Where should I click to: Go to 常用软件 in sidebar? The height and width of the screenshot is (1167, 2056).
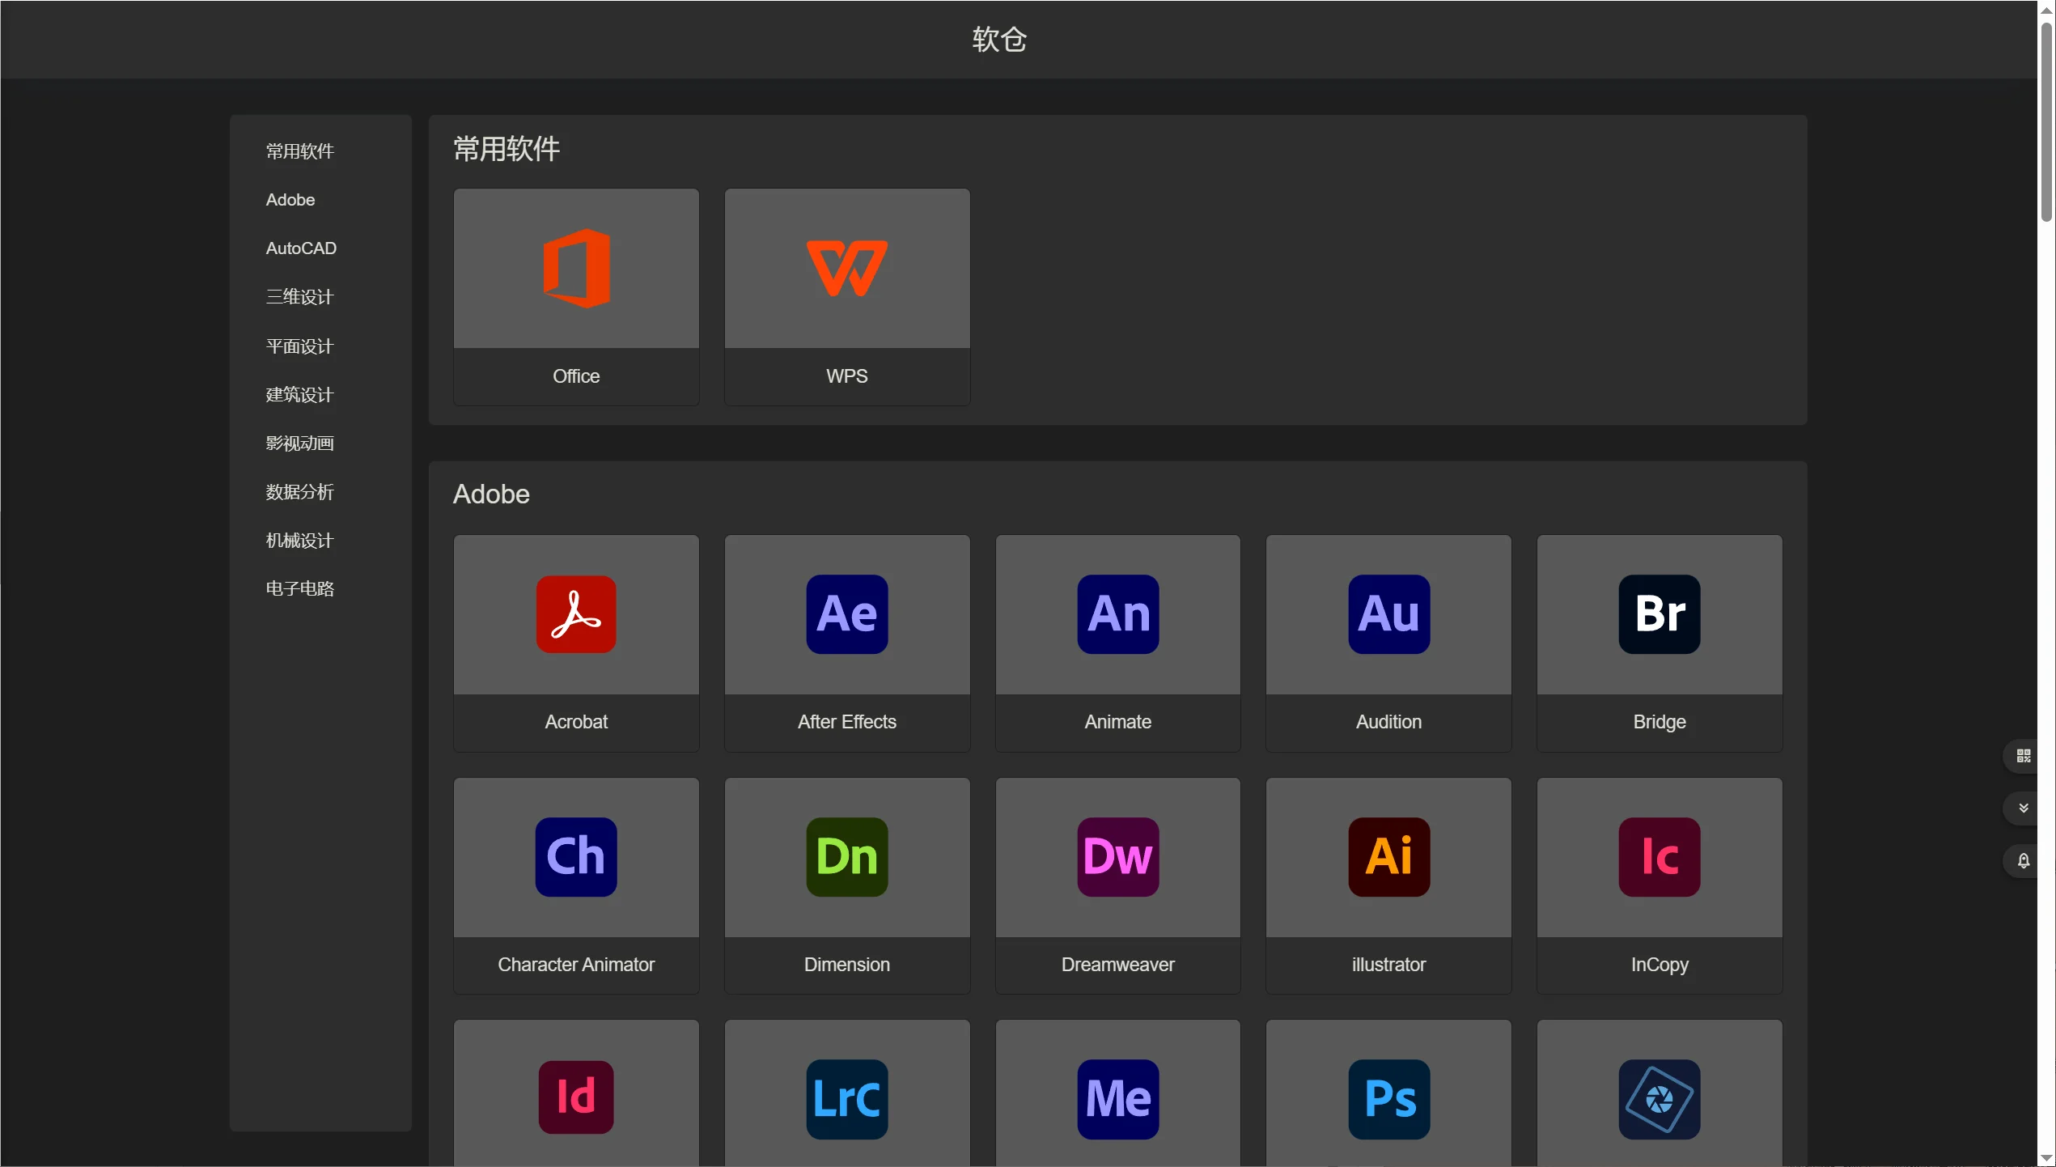pos(300,151)
